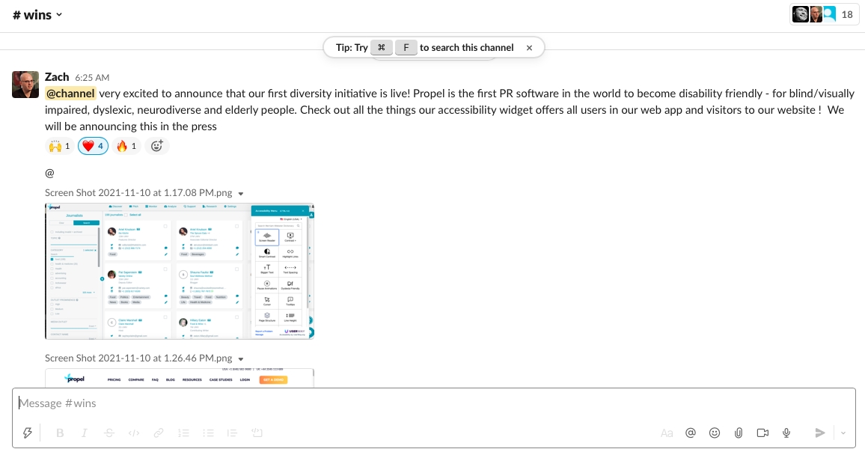Open the schedule send options arrow

pos(843,433)
